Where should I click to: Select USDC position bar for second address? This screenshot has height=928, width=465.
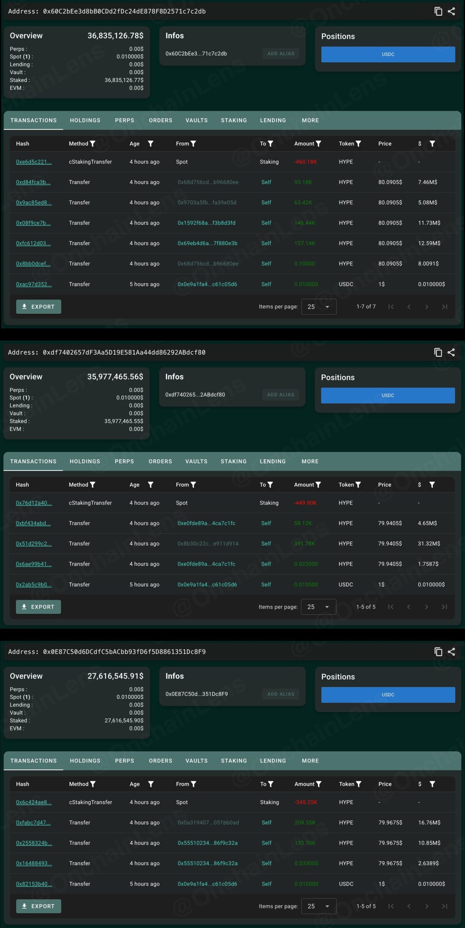click(x=388, y=395)
